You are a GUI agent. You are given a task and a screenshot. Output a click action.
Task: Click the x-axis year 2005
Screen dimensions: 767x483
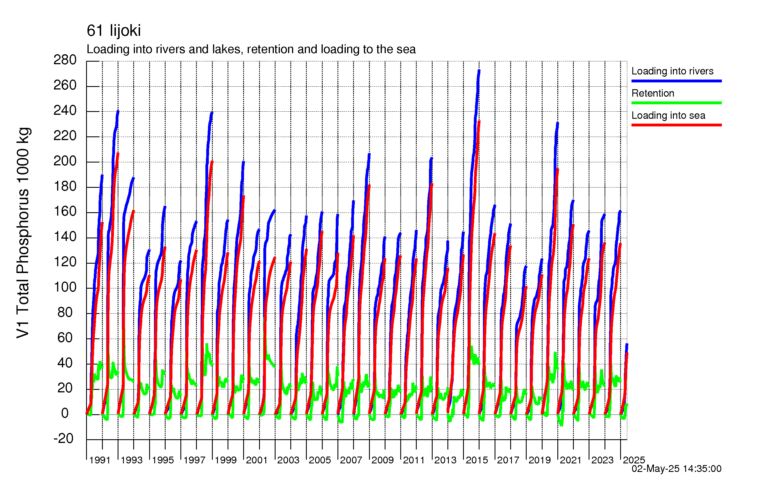(x=320, y=460)
